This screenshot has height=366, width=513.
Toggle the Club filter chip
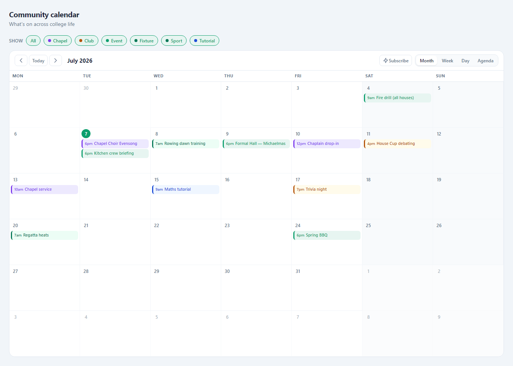(86, 41)
